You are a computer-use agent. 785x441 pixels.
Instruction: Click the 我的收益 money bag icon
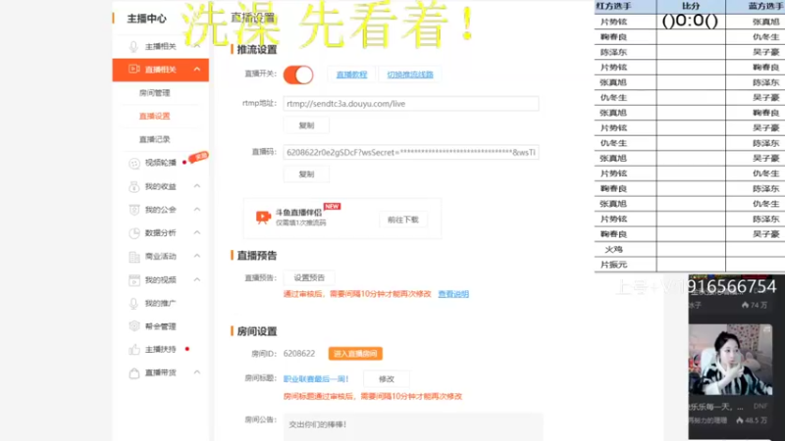[134, 186]
